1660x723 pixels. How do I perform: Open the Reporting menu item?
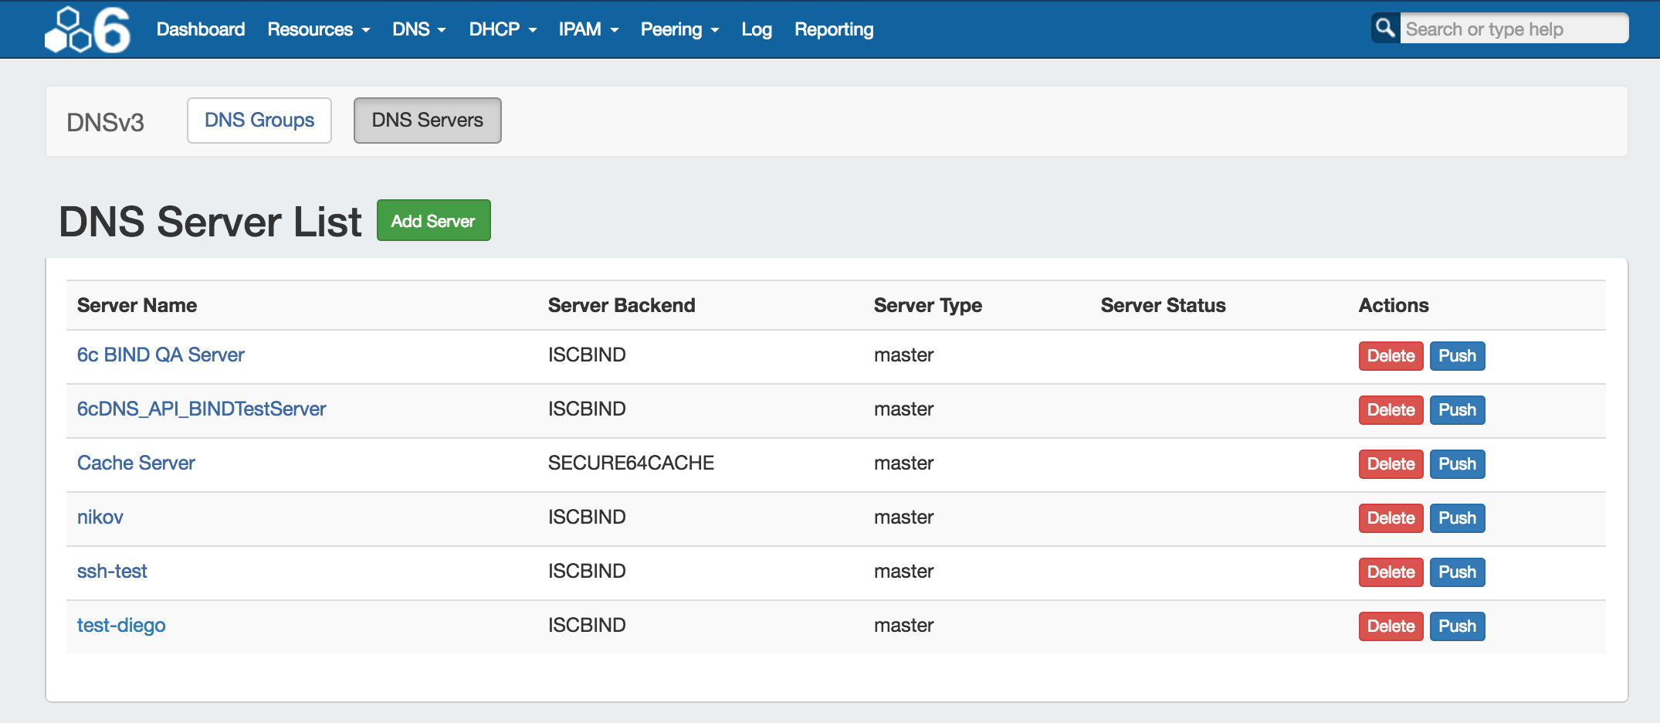(834, 29)
